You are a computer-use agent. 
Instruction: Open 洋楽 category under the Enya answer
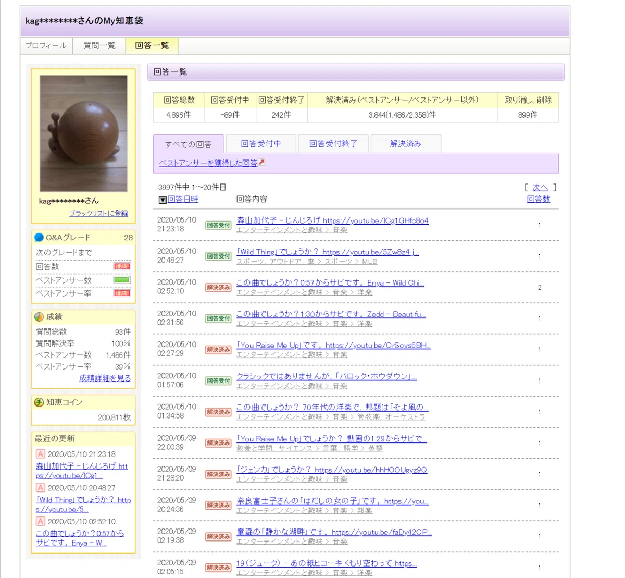365,293
